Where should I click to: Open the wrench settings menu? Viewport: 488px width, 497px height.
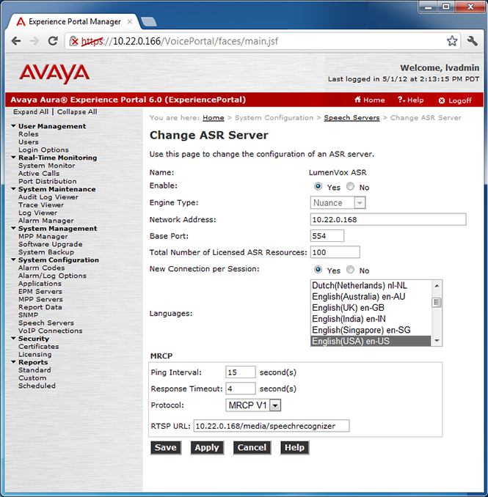473,41
